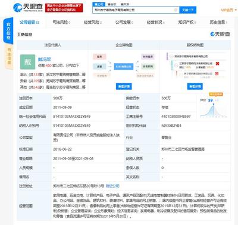
Task: Click the 高管 node in structure chart
Action: tap(99, 66)
